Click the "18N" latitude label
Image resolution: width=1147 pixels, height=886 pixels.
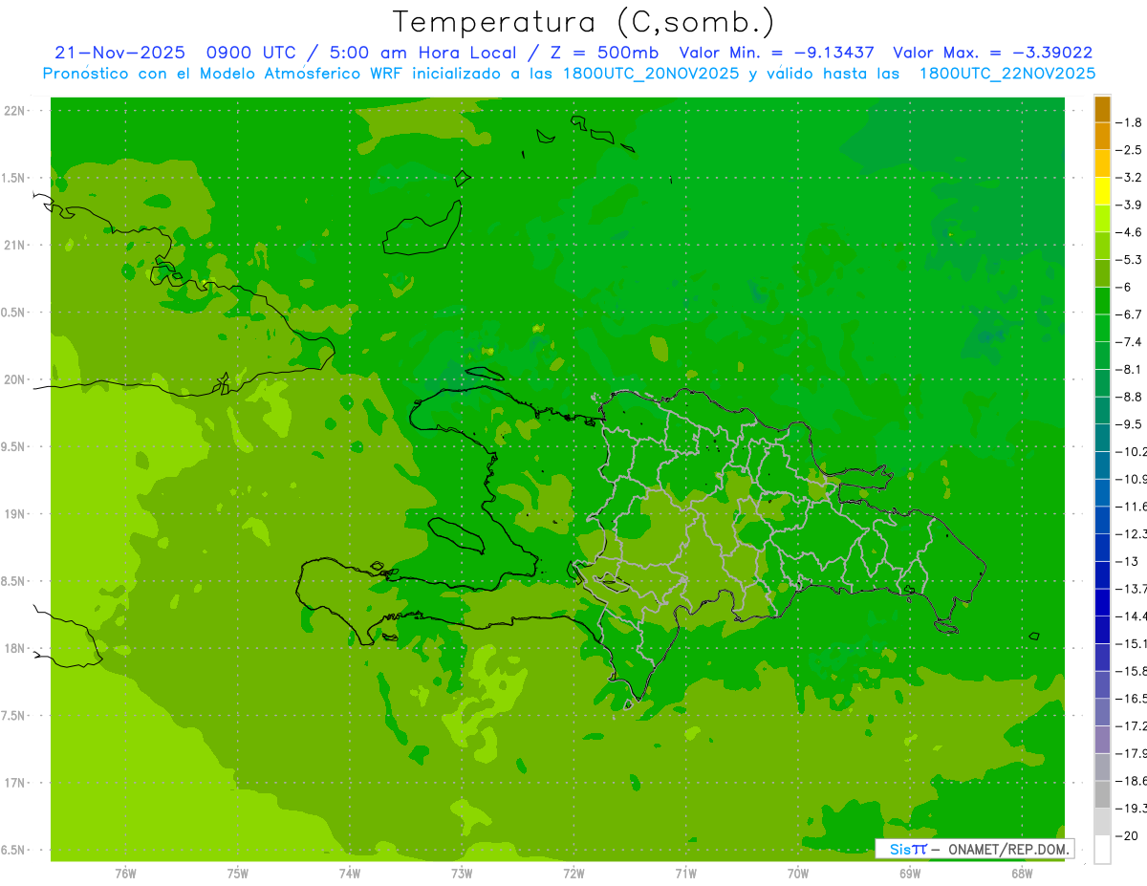click(15, 648)
